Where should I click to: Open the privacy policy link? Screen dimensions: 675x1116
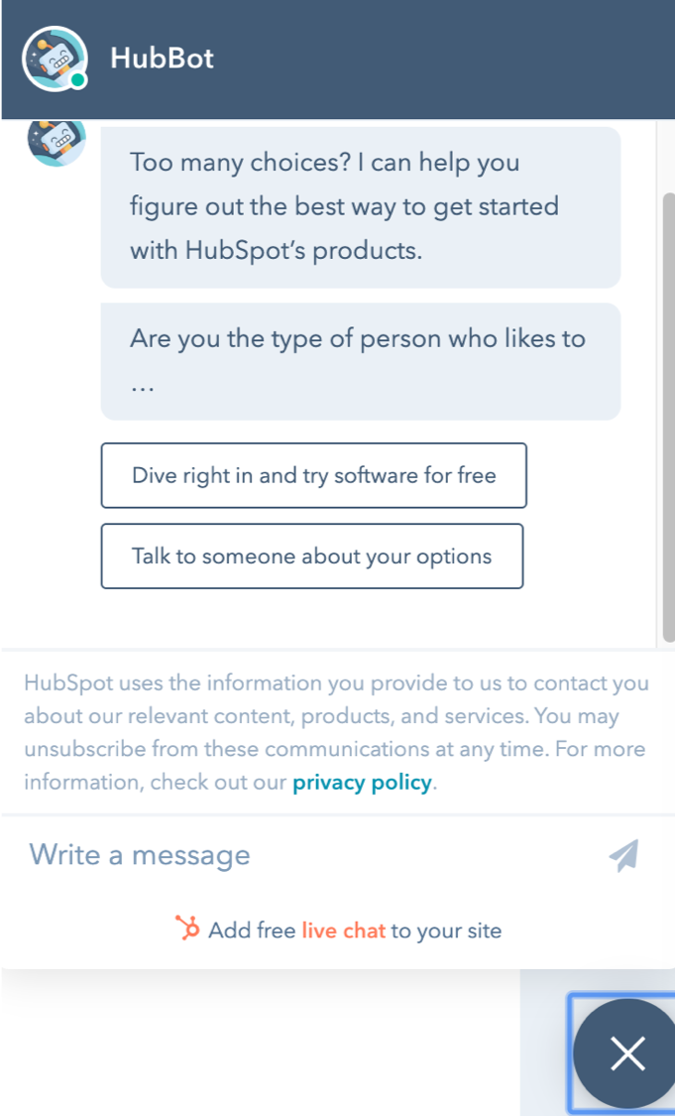(x=362, y=783)
